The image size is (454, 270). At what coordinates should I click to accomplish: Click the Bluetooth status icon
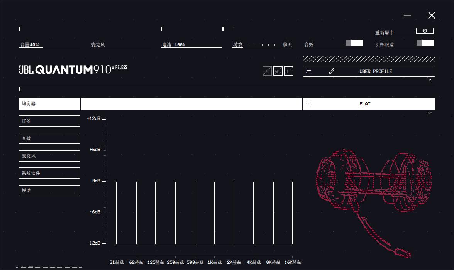click(x=267, y=71)
